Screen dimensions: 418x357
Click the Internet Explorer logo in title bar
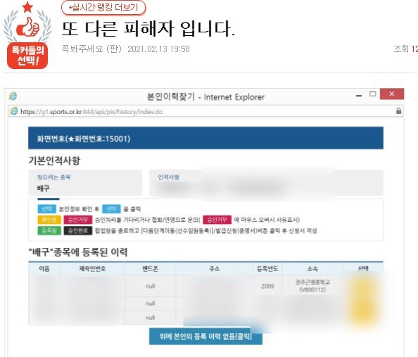pos(13,96)
